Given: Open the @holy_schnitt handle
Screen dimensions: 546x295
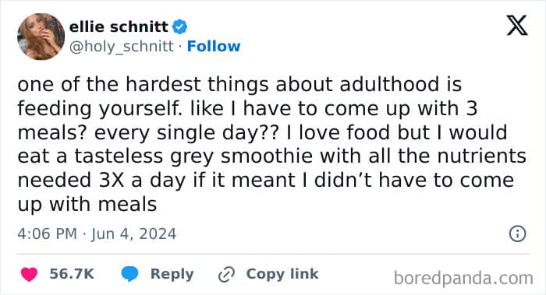Looking at the screenshot, I should point(121,46).
